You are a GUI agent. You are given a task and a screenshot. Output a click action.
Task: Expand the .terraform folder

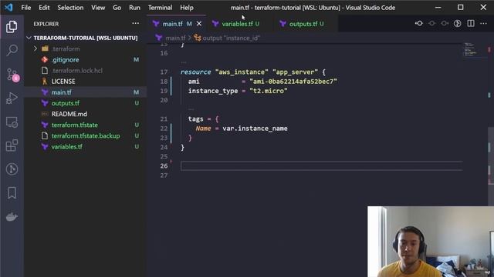click(36, 48)
